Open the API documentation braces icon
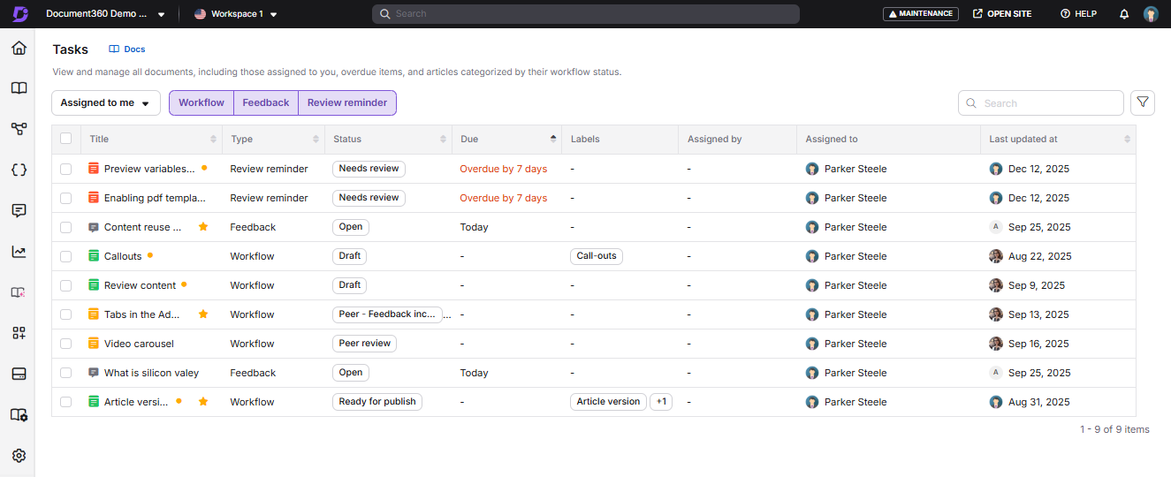Viewport: 1171px width, 477px height. (x=19, y=170)
